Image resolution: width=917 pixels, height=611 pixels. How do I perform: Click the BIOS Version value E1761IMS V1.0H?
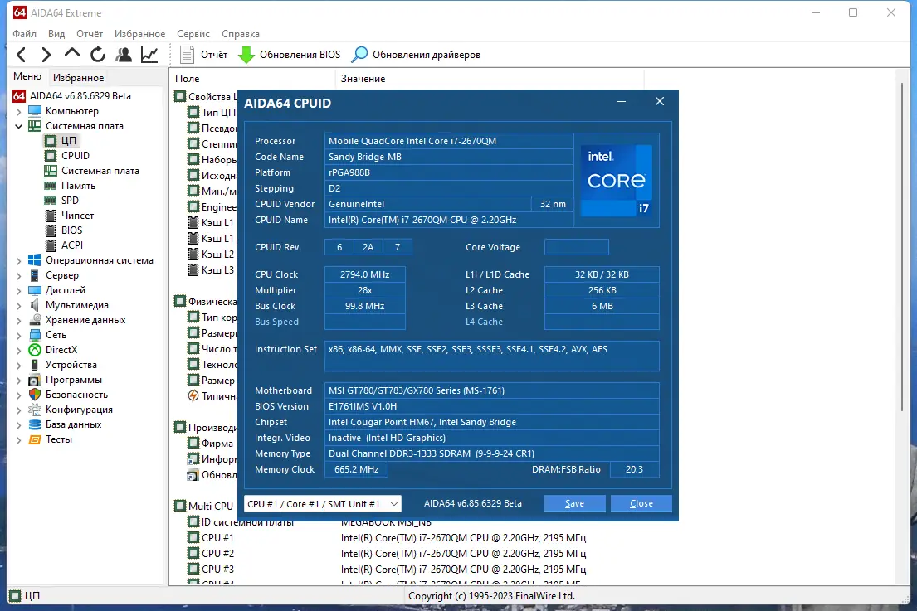click(x=491, y=406)
